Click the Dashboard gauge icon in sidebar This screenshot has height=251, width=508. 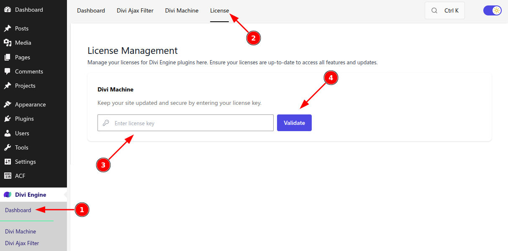8,10
